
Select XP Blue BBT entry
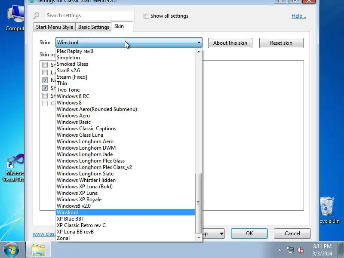pos(126,219)
